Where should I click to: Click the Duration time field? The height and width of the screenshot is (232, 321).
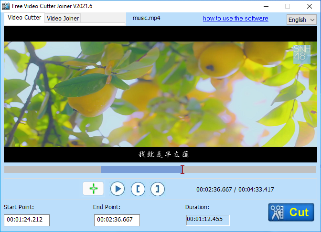tap(208, 220)
